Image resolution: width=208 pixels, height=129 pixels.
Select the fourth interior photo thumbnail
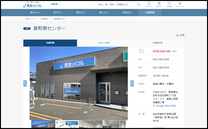pyautogui.click(x=114, y=124)
